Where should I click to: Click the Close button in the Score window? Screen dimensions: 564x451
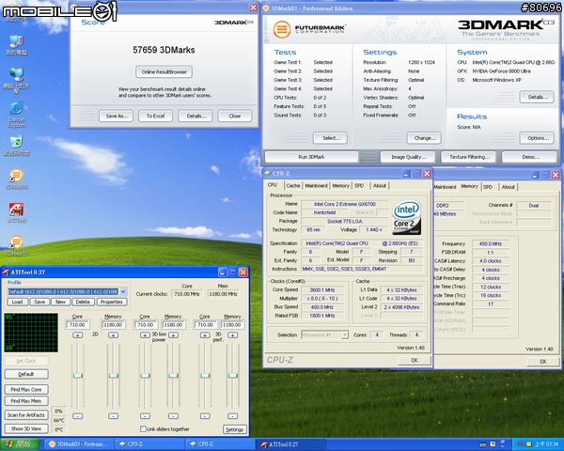click(234, 117)
